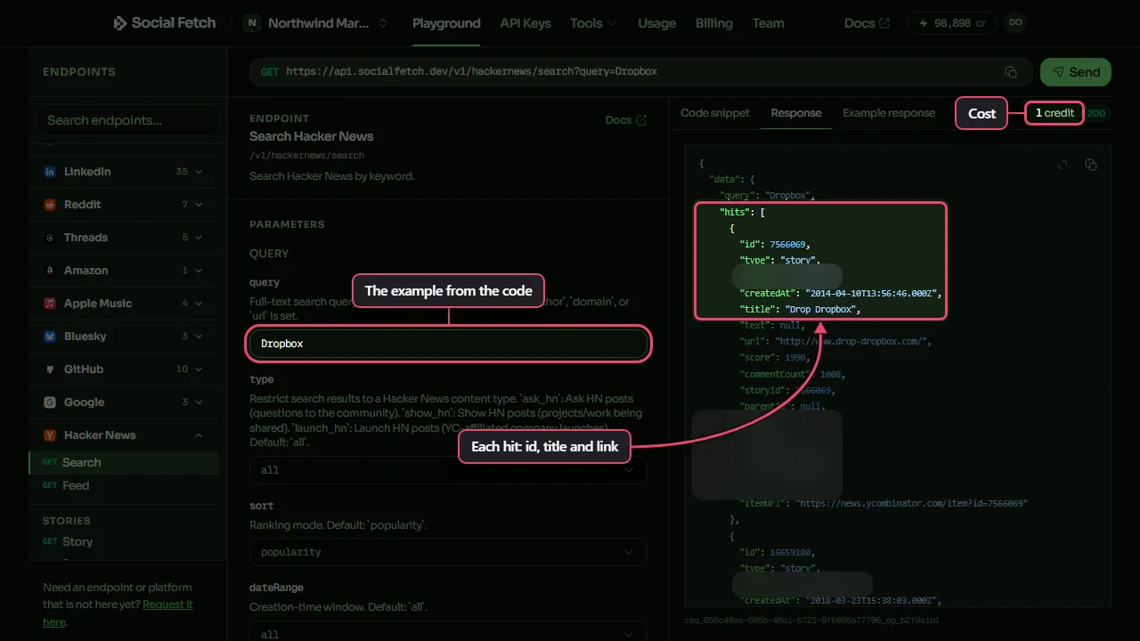Click the "id": 7566069 line

[773, 245]
